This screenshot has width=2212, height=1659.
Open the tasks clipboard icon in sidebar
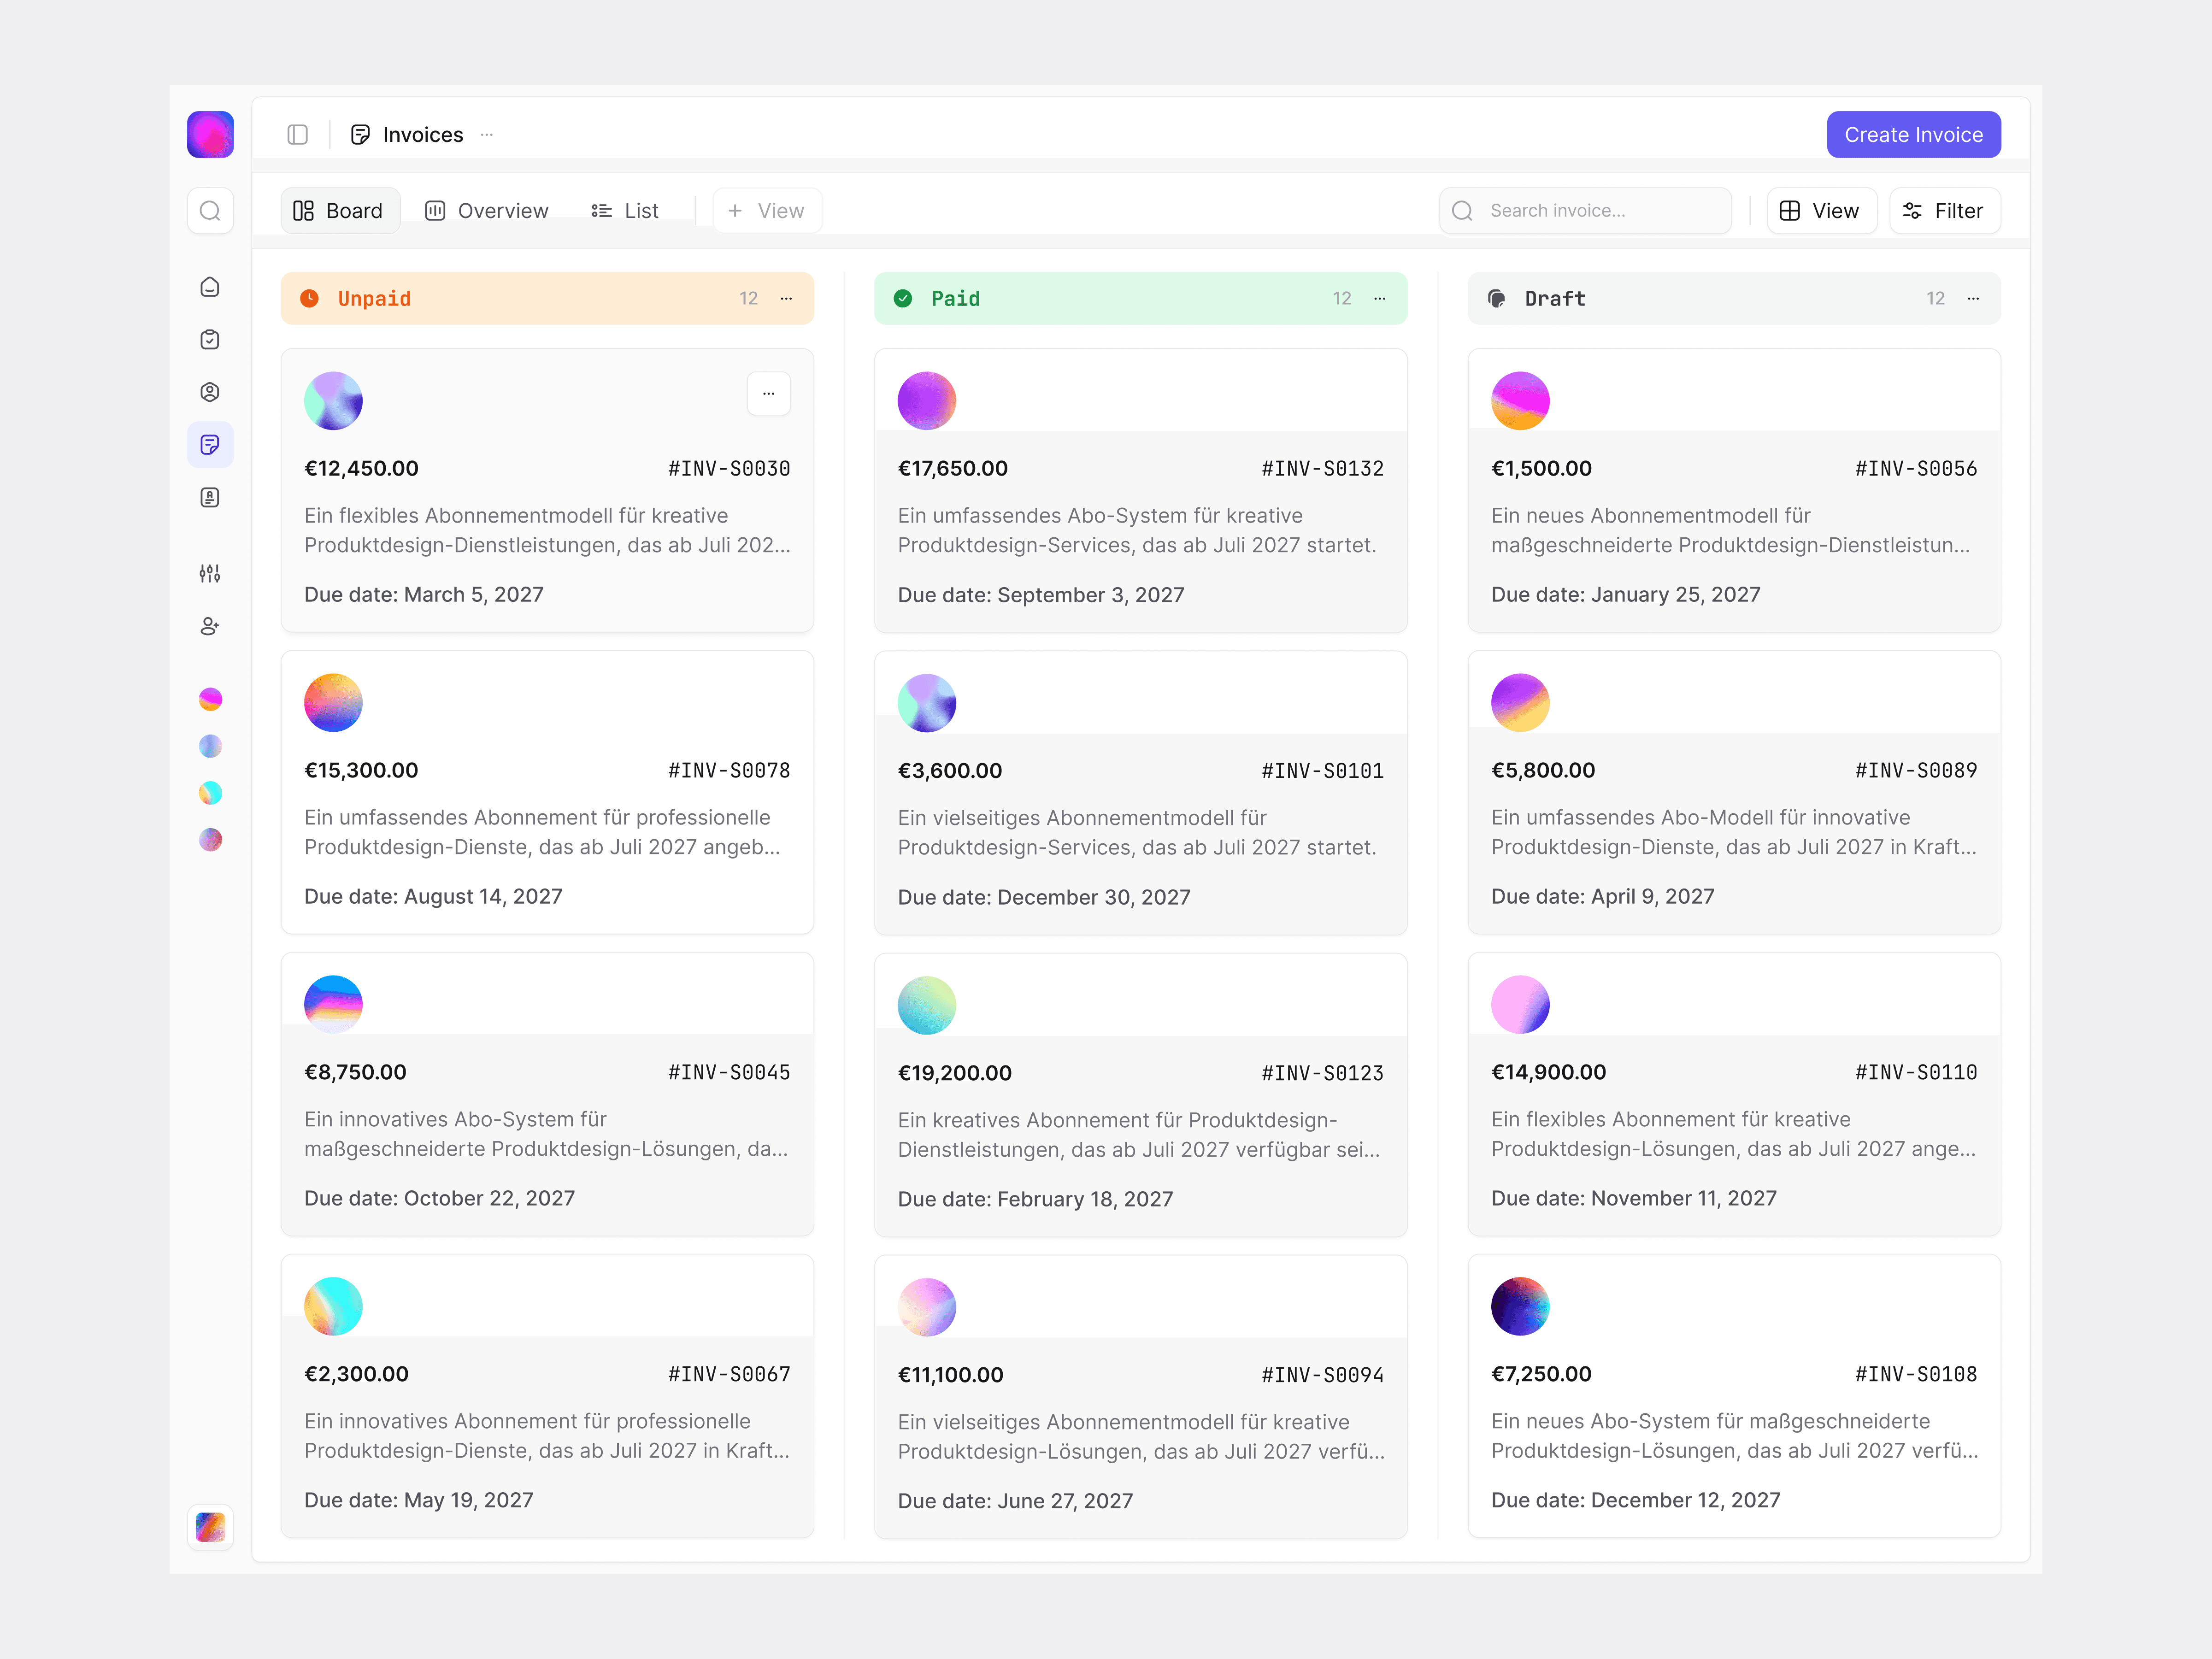tap(210, 340)
